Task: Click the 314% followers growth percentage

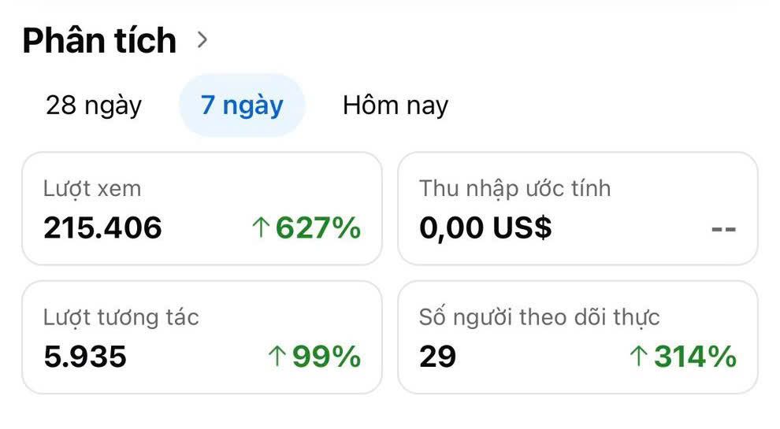Action: point(695,357)
